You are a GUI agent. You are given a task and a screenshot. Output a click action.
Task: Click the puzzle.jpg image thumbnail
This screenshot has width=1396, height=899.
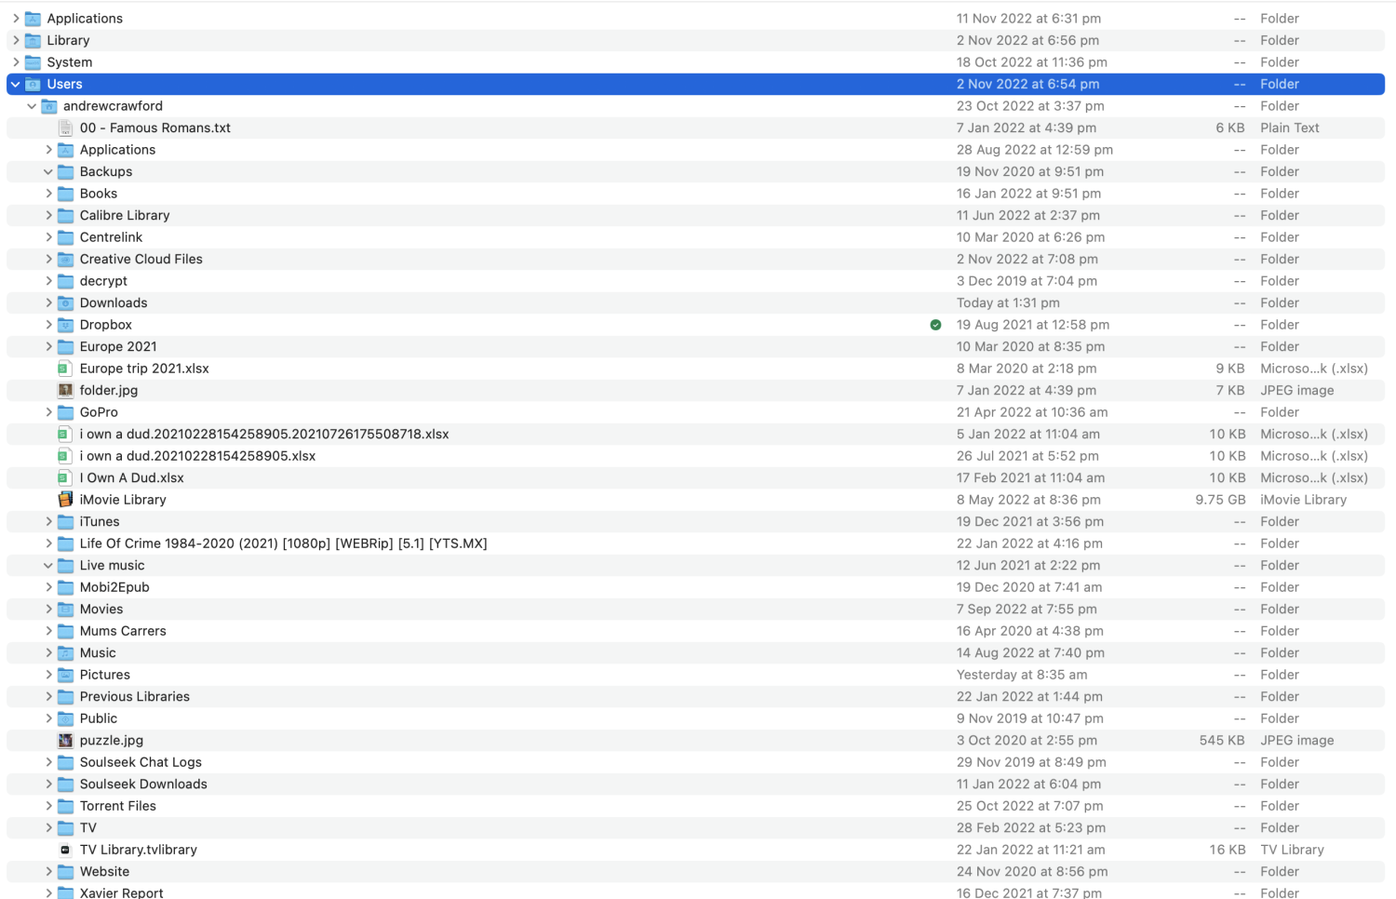coord(65,740)
